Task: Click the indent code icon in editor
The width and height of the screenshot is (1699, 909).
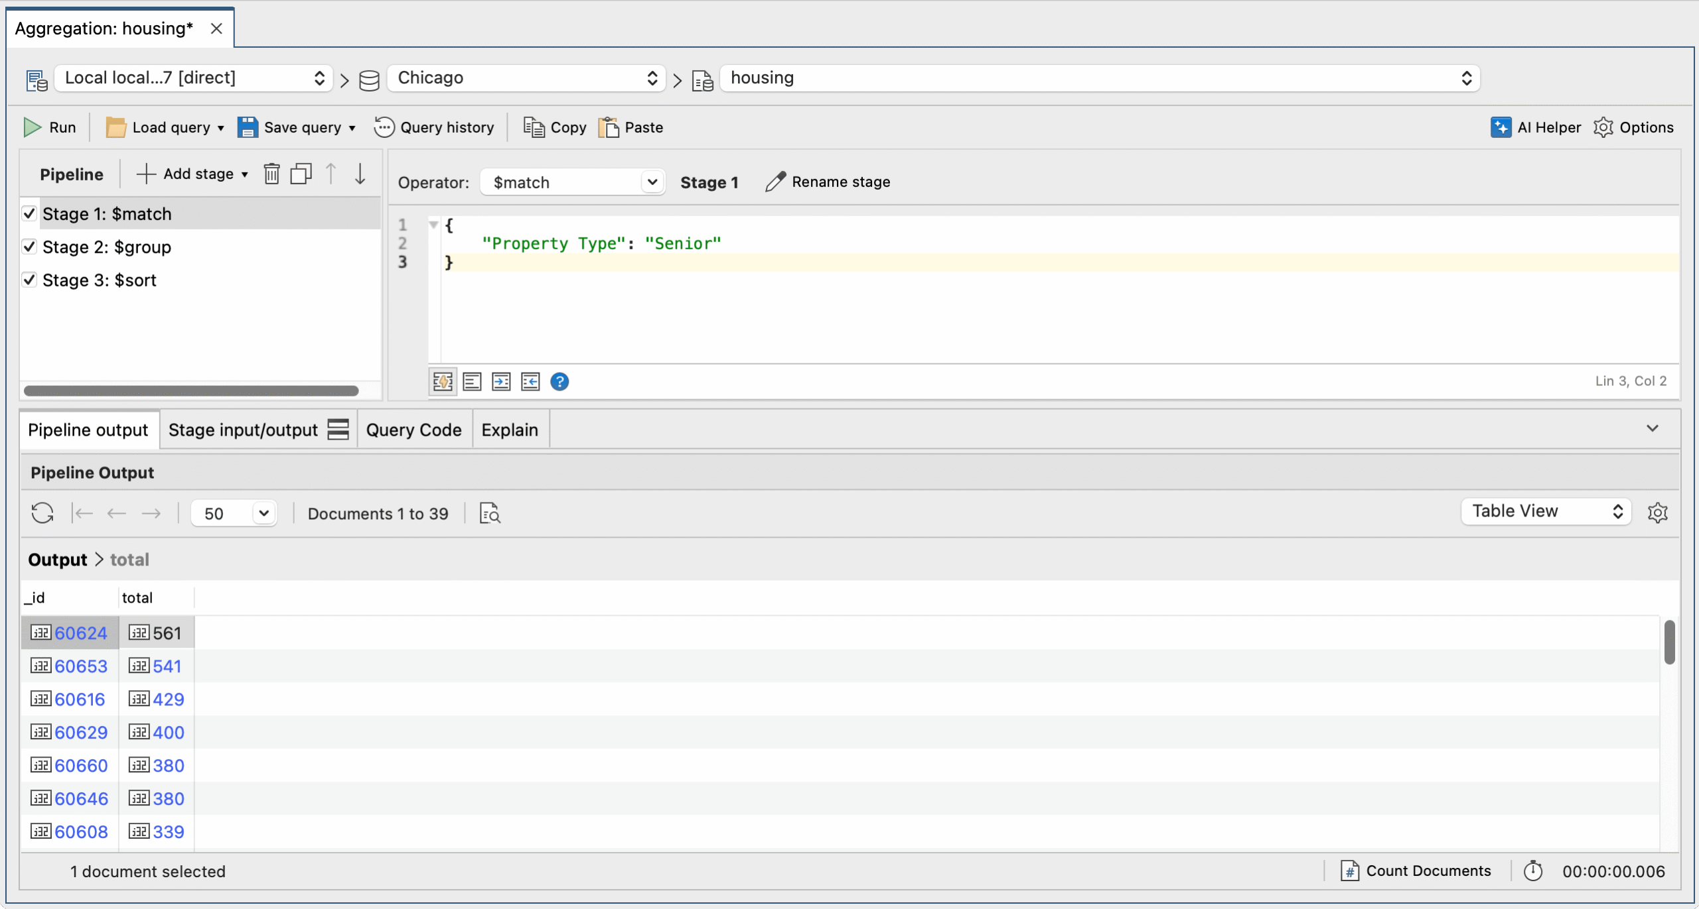Action: click(x=501, y=381)
